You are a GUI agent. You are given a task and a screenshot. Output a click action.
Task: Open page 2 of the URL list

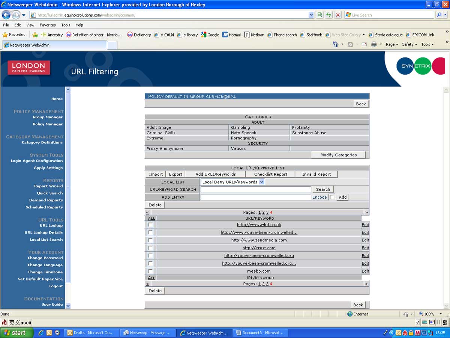click(x=263, y=212)
